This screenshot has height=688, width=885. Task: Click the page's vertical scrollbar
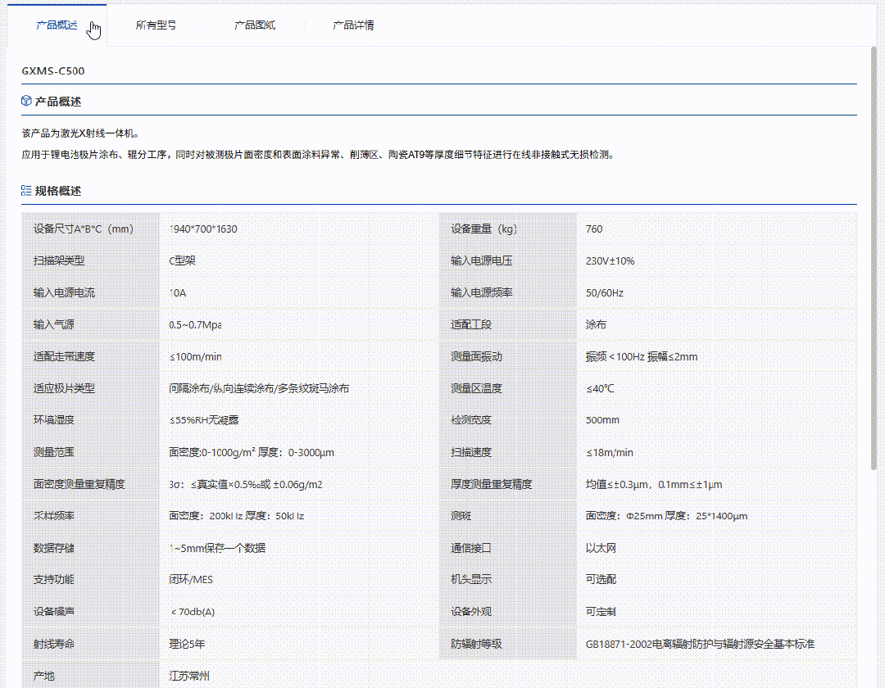pyautogui.click(x=874, y=260)
